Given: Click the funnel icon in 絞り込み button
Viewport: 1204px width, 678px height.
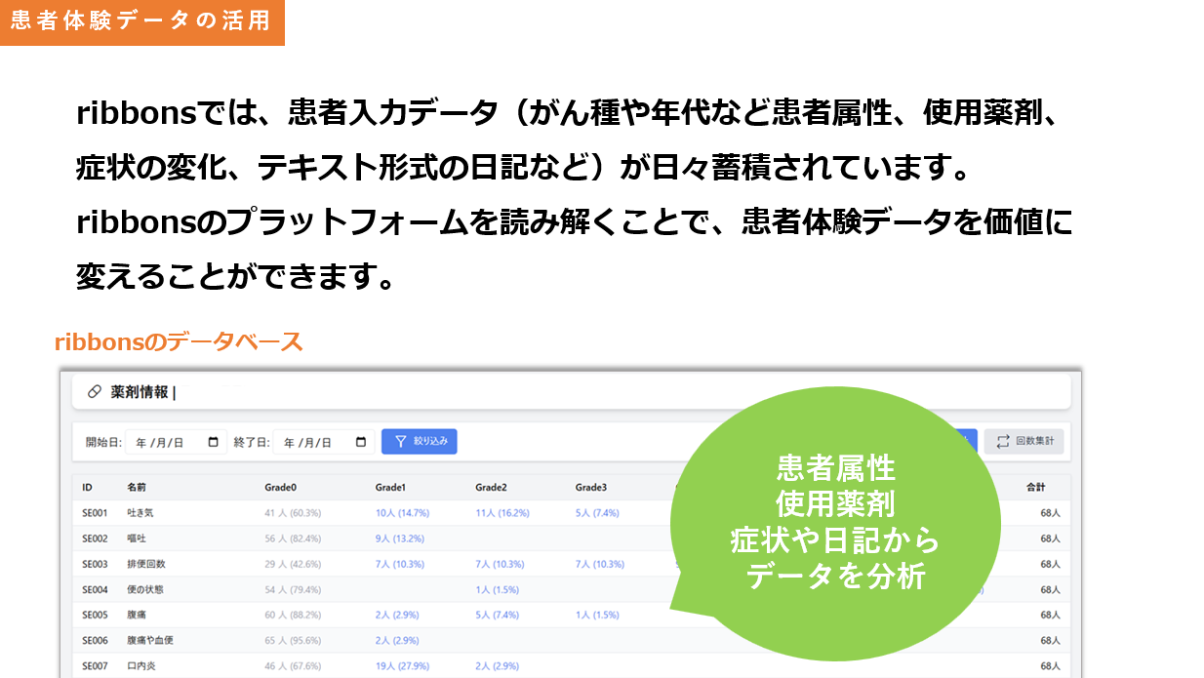Looking at the screenshot, I should coord(400,441).
